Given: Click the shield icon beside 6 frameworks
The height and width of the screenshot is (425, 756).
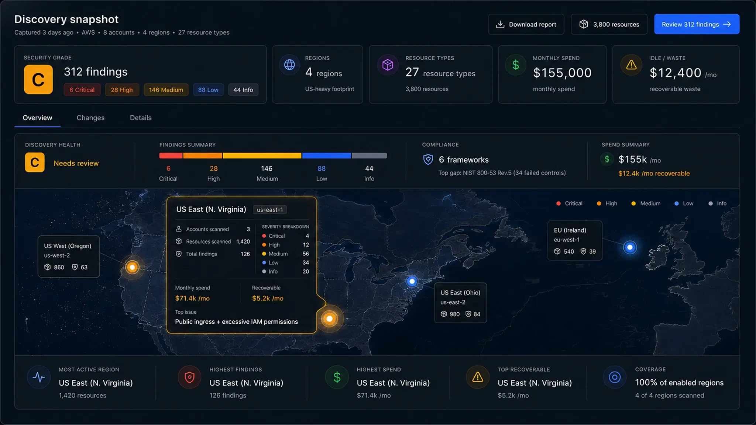Looking at the screenshot, I should pyautogui.click(x=428, y=159).
